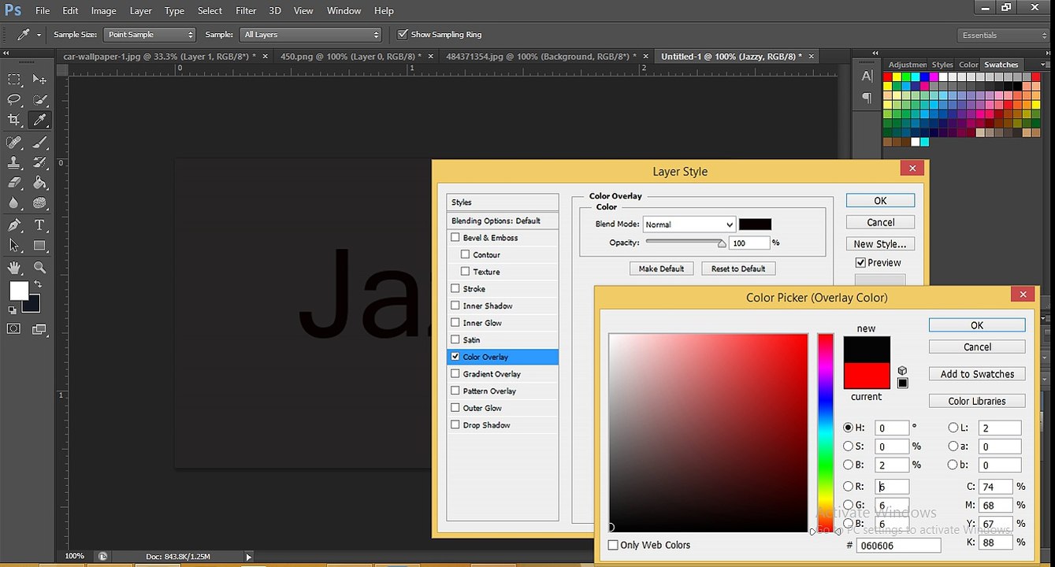Select the Move tool
This screenshot has height=567, width=1055.
[x=39, y=80]
